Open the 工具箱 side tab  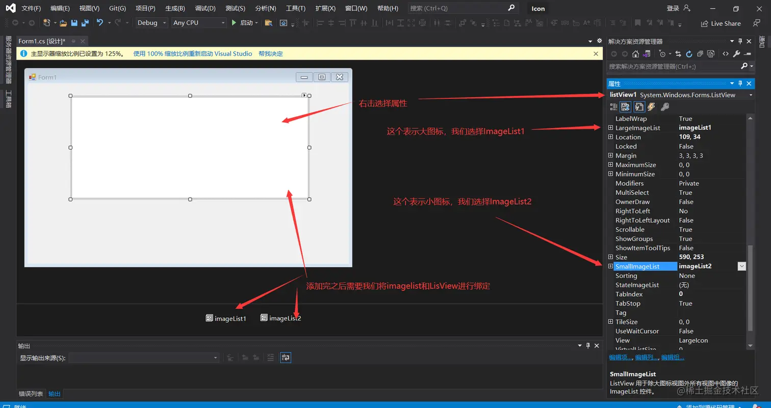8,98
